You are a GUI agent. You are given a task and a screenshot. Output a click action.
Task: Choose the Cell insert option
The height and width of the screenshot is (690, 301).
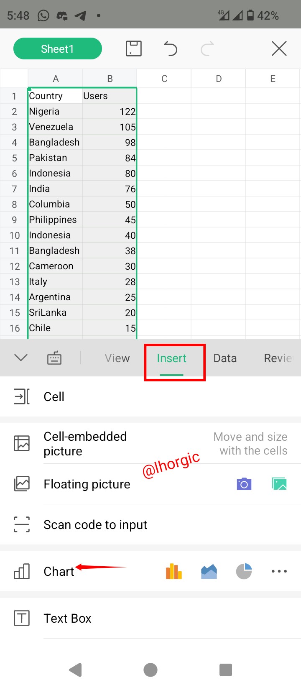click(x=54, y=396)
